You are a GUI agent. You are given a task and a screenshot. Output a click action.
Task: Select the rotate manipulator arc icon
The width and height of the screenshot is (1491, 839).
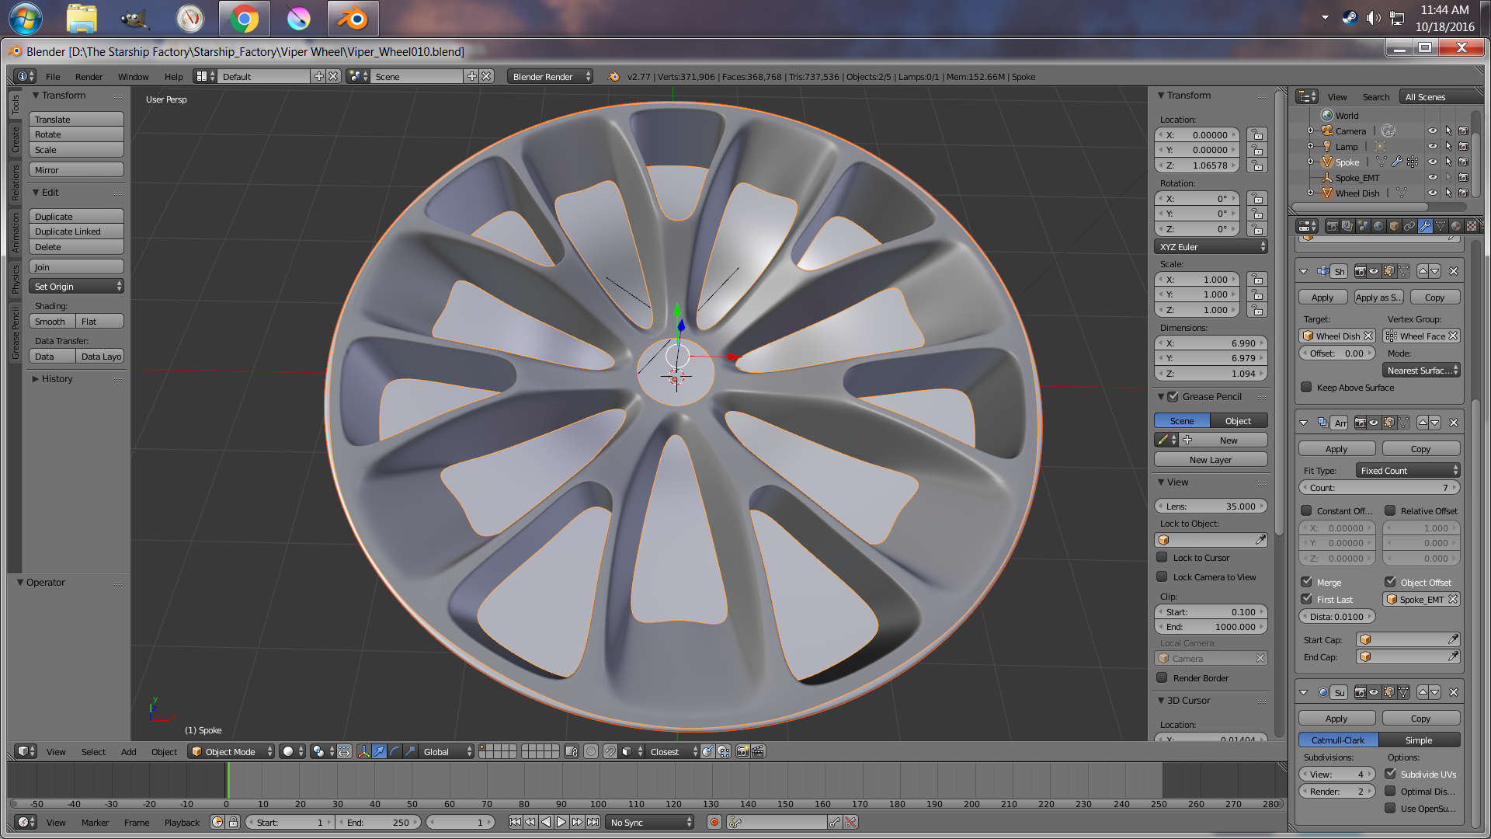pos(394,751)
